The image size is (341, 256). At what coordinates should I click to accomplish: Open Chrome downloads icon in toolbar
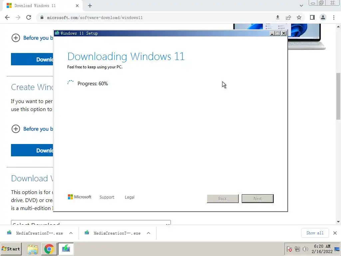(277, 17)
